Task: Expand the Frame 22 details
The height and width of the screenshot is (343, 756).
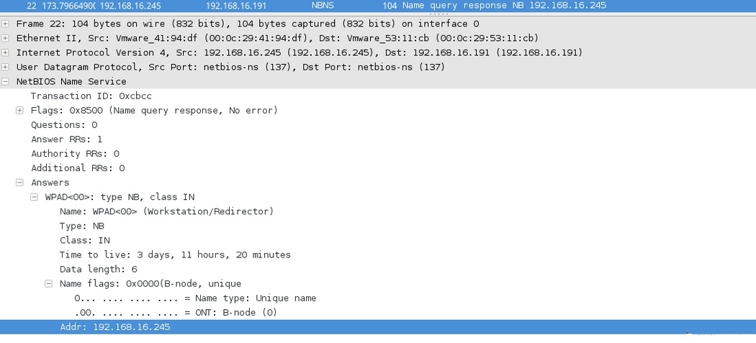Action: tap(6, 24)
